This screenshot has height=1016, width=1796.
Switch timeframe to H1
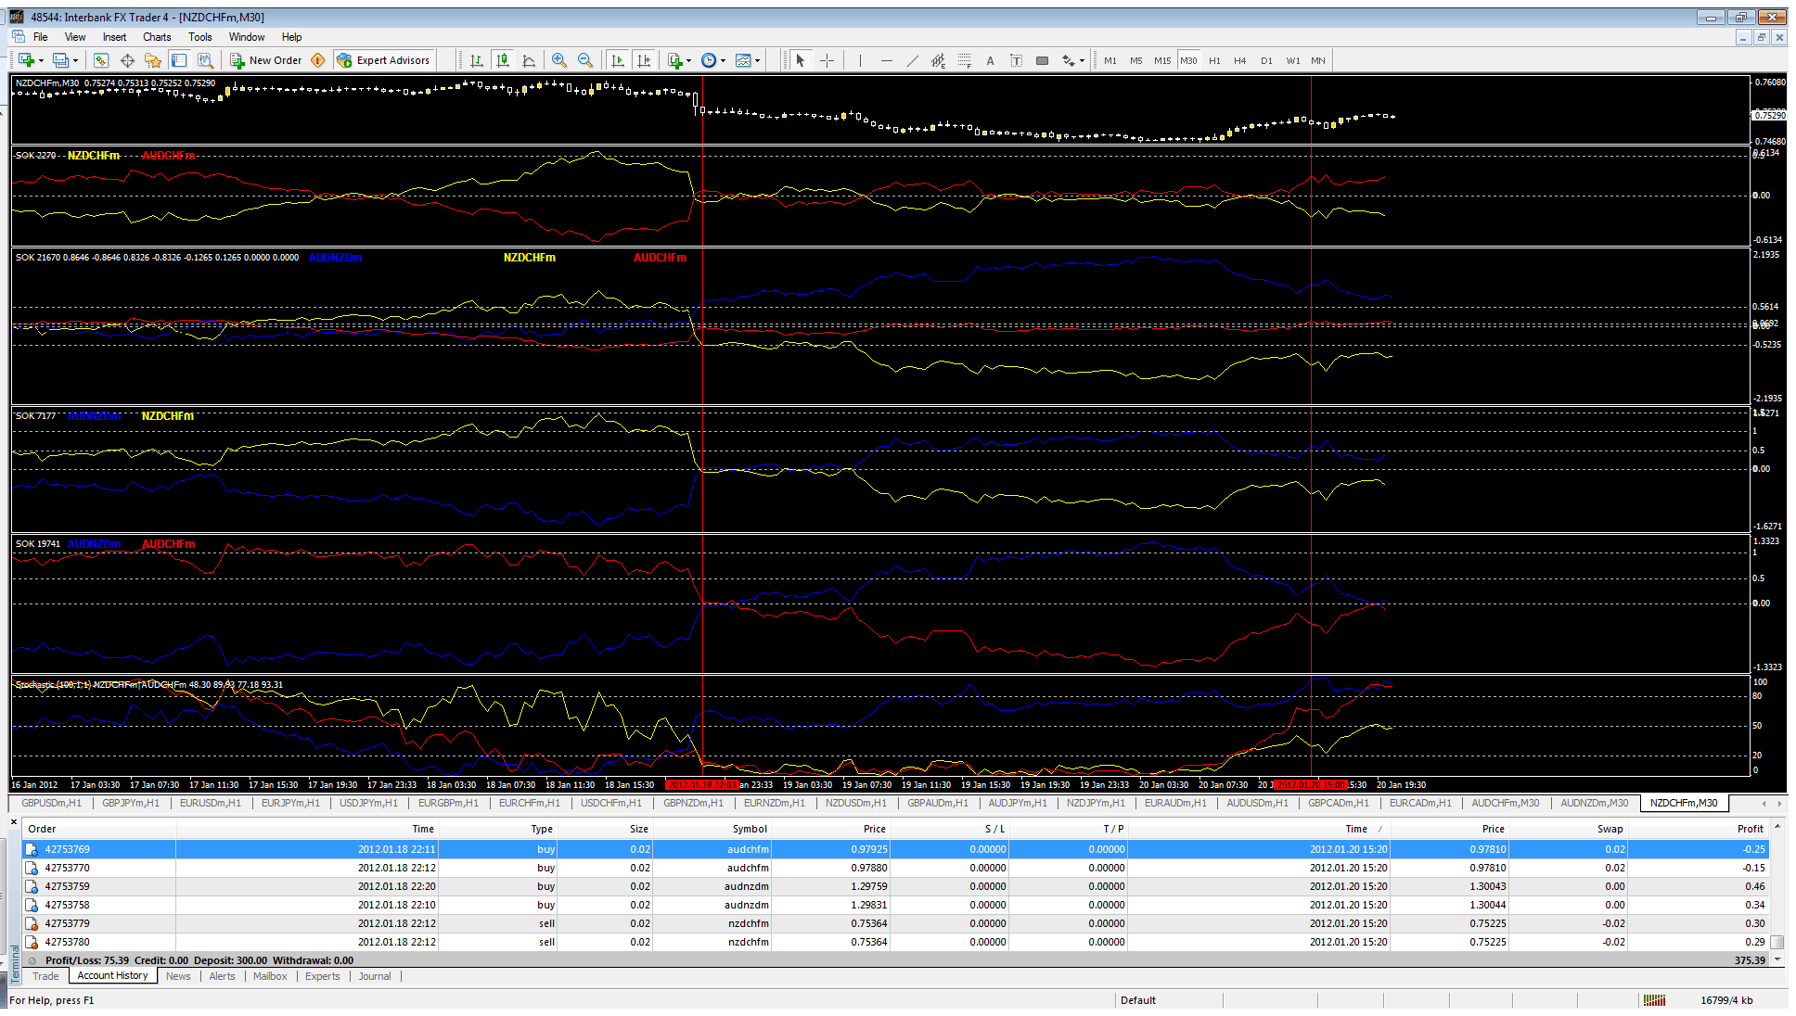[1214, 60]
